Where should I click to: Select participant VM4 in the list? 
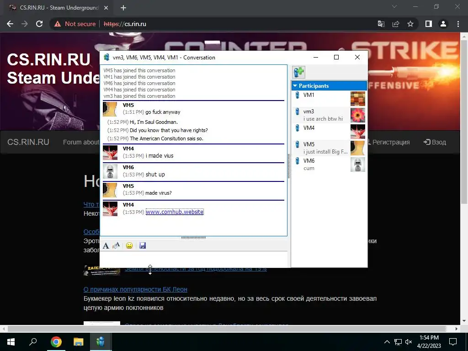click(x=328, y=132)
